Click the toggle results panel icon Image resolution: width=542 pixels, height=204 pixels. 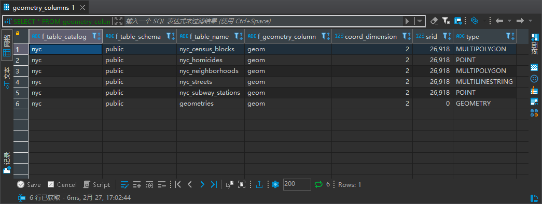tap(230, 185)
